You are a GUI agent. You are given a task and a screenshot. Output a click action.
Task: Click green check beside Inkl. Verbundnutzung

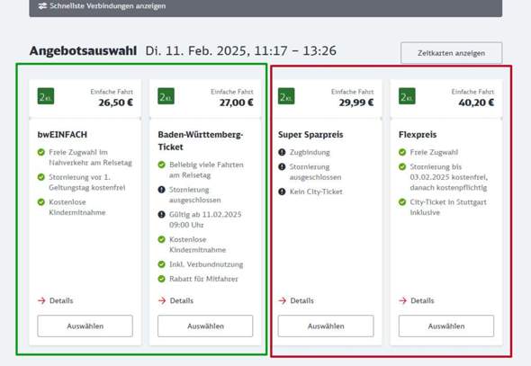[x=161, y=264]
